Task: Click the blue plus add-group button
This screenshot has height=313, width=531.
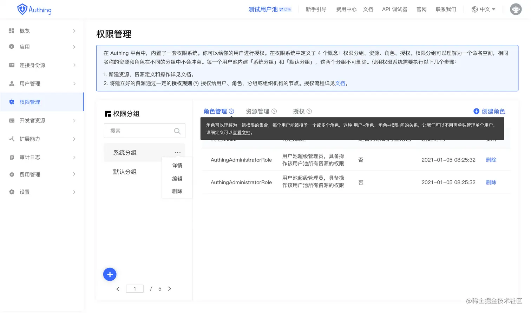Action: click(110, 274)
